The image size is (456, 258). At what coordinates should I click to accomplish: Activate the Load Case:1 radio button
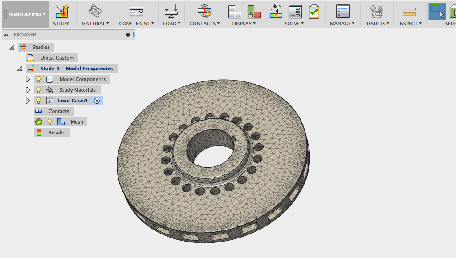click(x=97, y=101)
